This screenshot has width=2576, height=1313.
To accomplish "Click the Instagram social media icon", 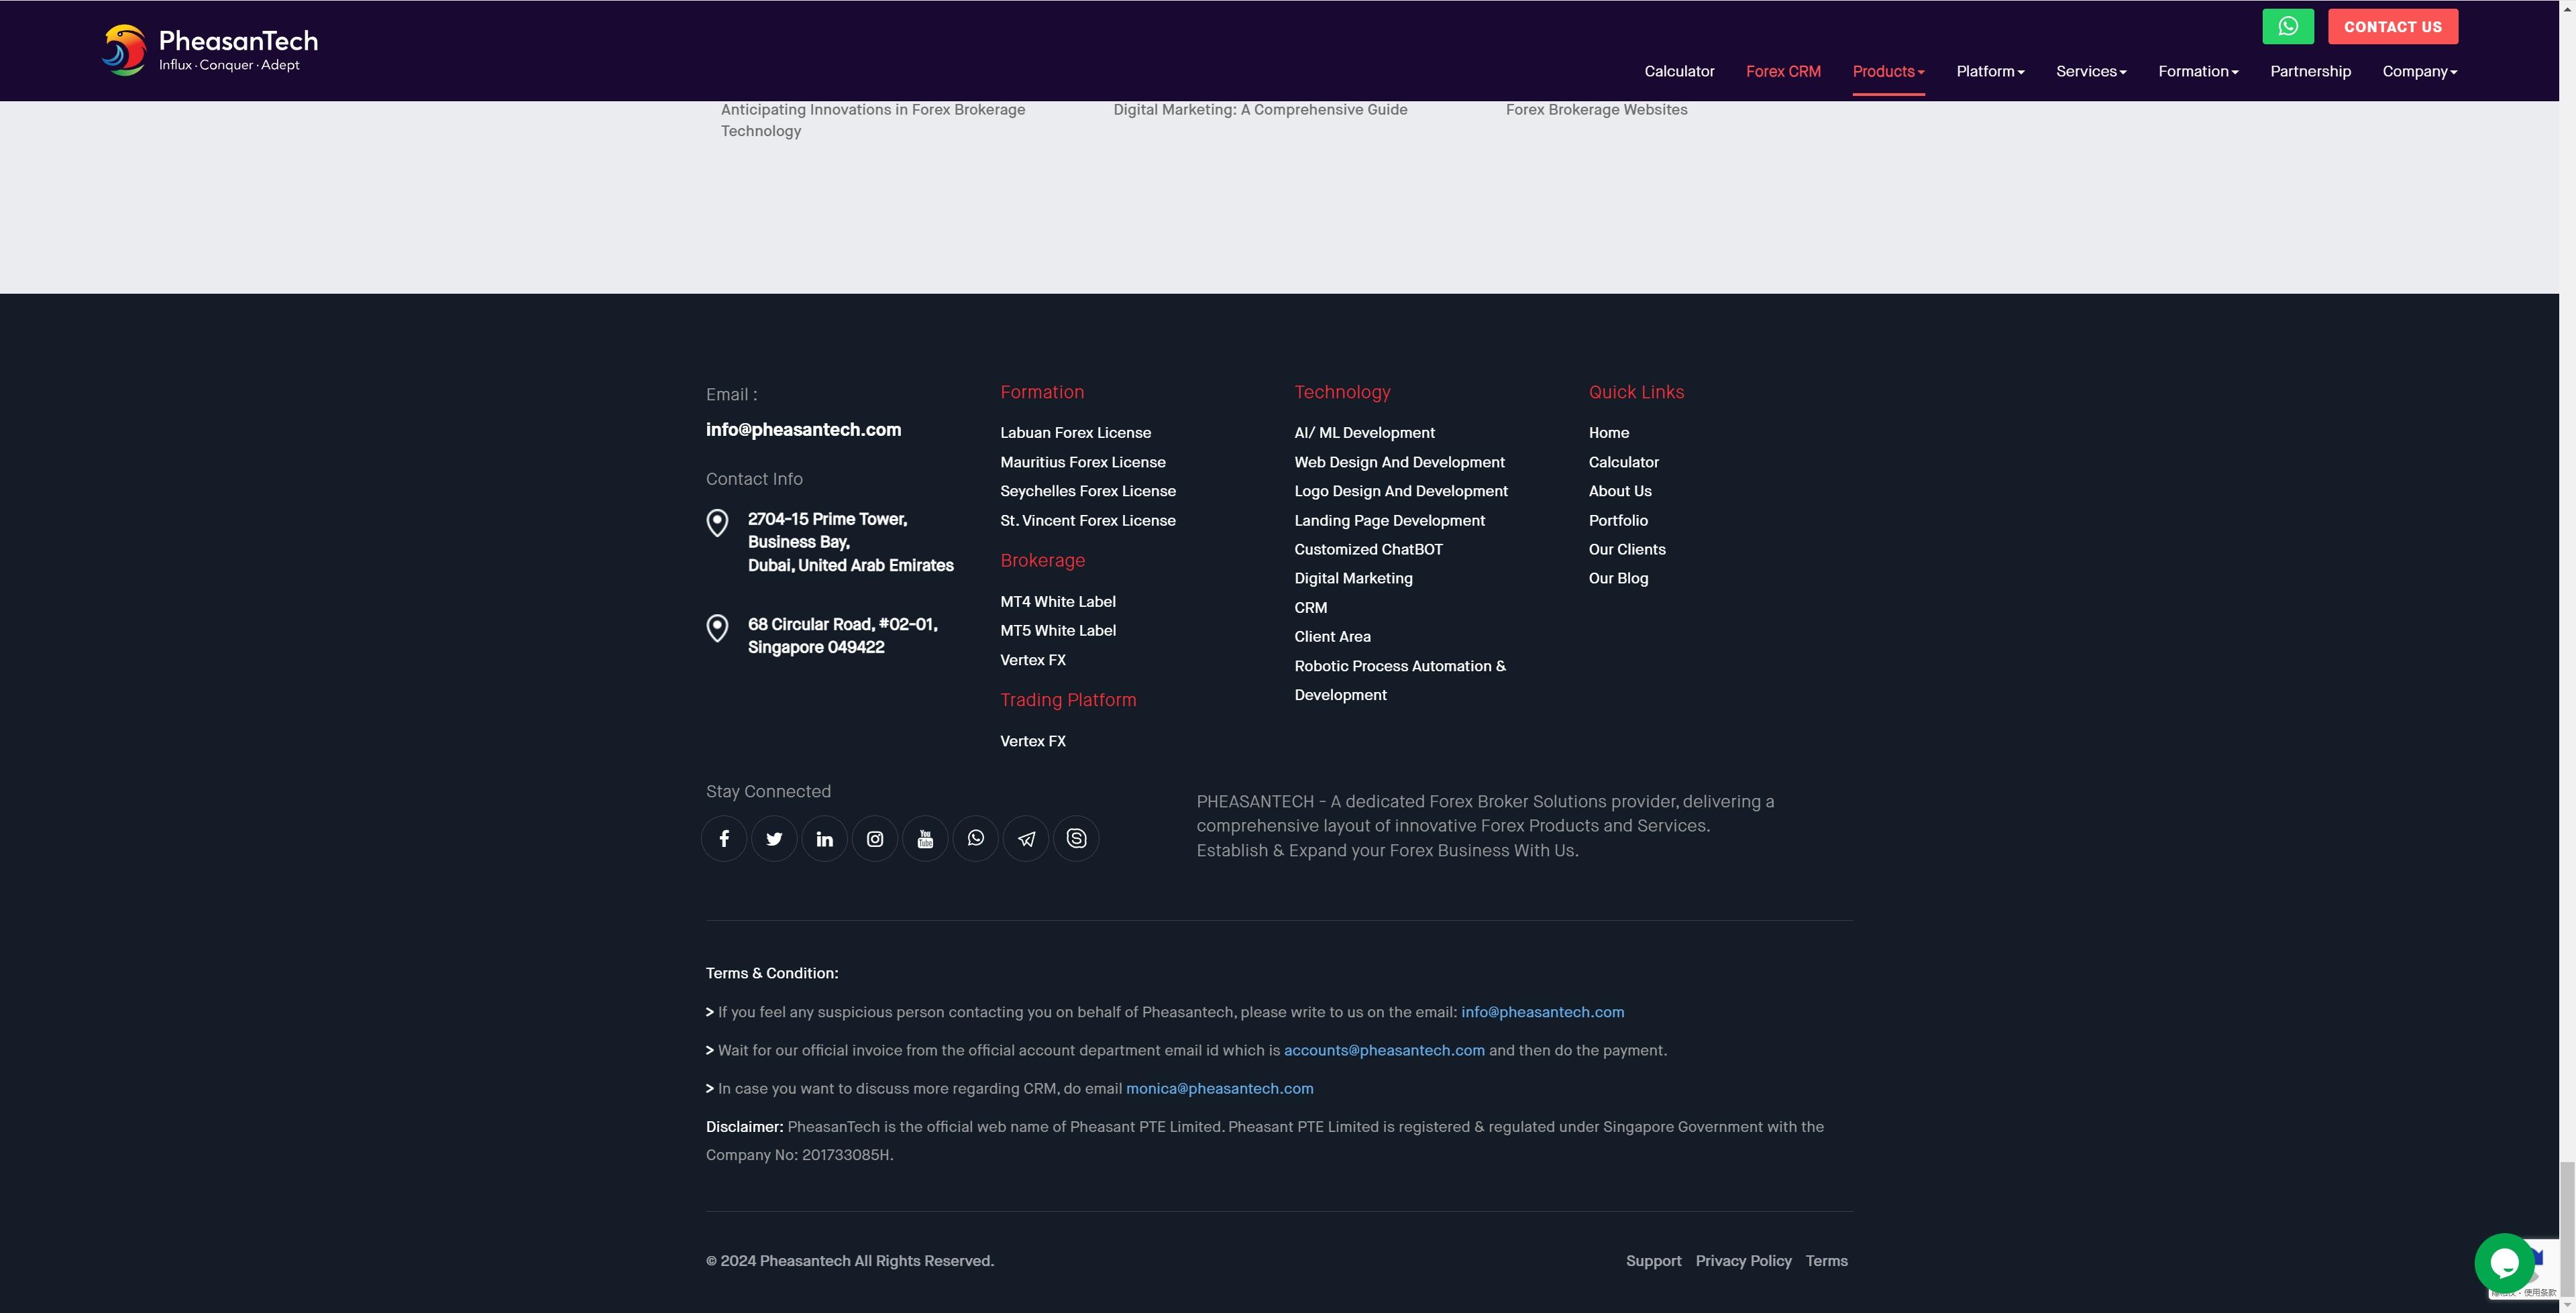I will pos(874,838).
